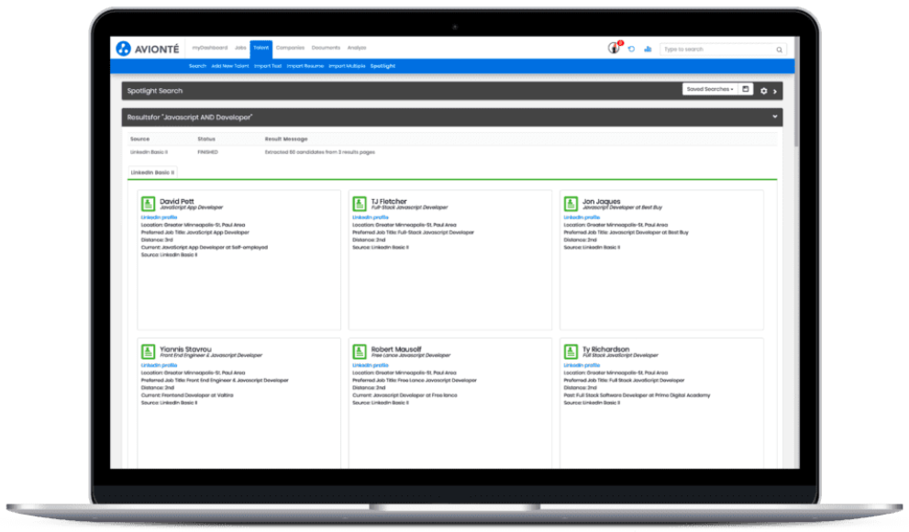Image resolution: width=909 pixels, height=532 pixels.
Task: Switch to the Documents tab
Action: point(326,48)
